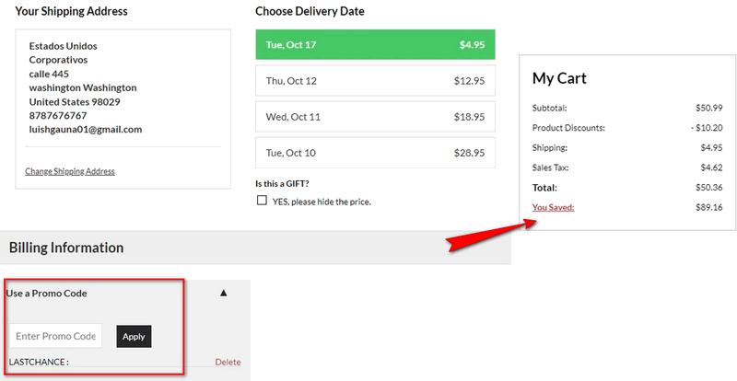
Task: Click the luishgauna01@gmail.com email text
Action: [86, 130]
